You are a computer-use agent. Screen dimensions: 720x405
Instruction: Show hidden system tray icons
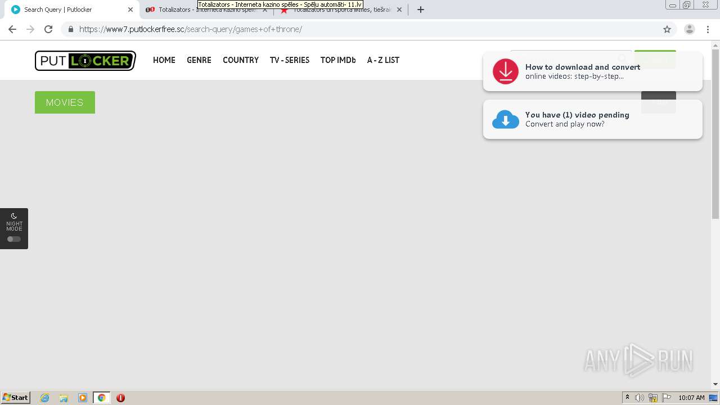627,398
